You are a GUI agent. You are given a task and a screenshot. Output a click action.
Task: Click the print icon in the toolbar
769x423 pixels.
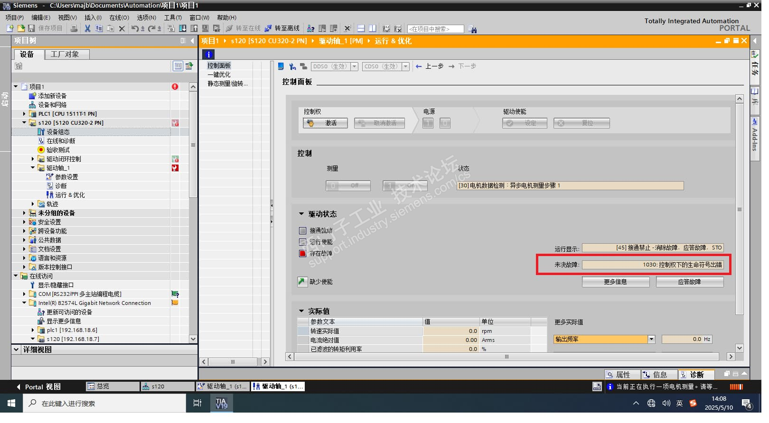click(x=74, y=28)
